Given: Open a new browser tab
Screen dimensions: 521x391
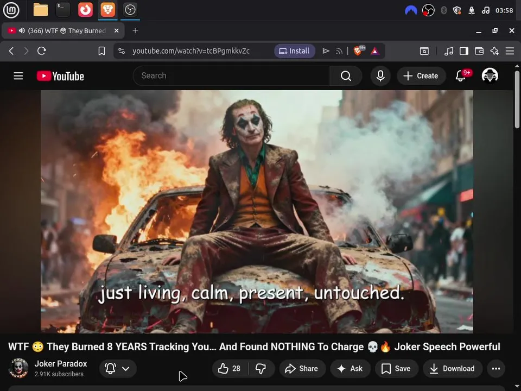Looking at the screenshot, I should 135,30.
